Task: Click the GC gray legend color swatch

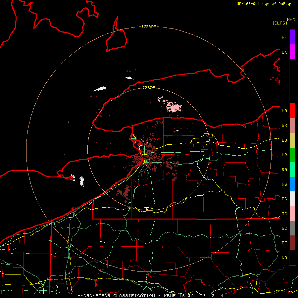Action: (x=292, y=228)
